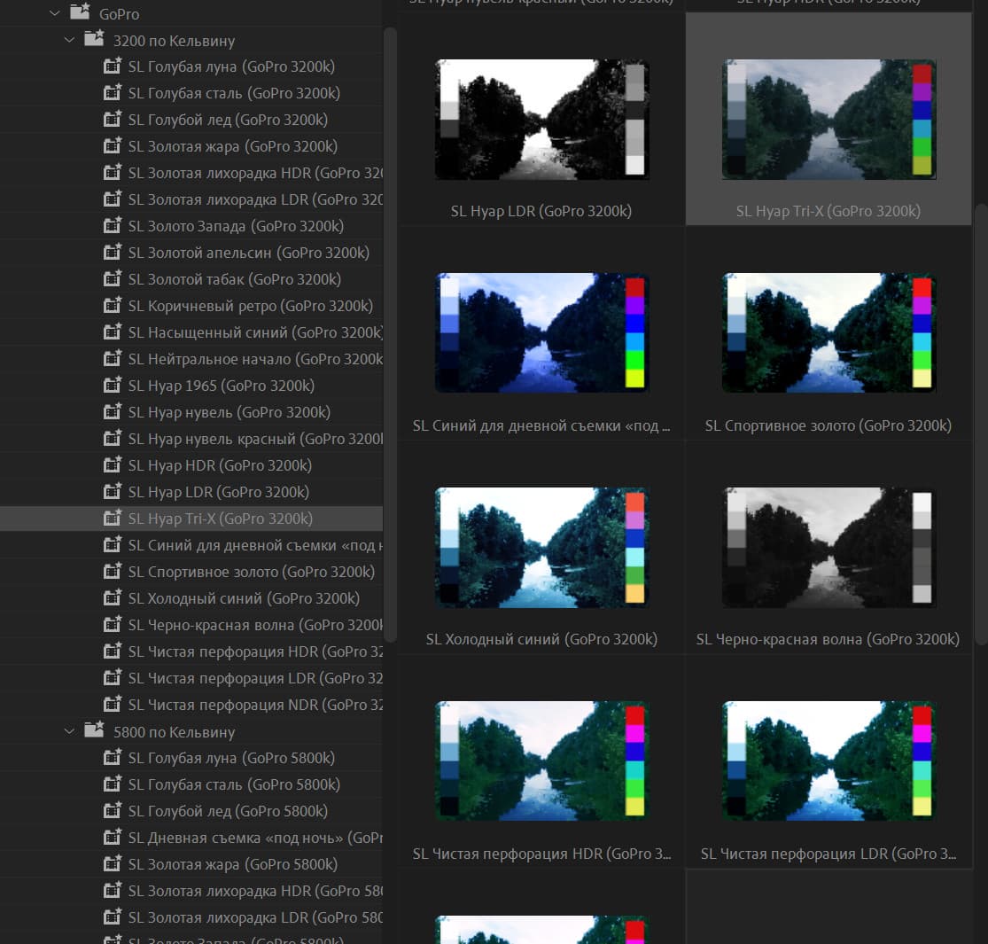The image size is (988, 944).
Task: Click the SL Спортивное золото preview thumbnail
Action: [829, 332]
